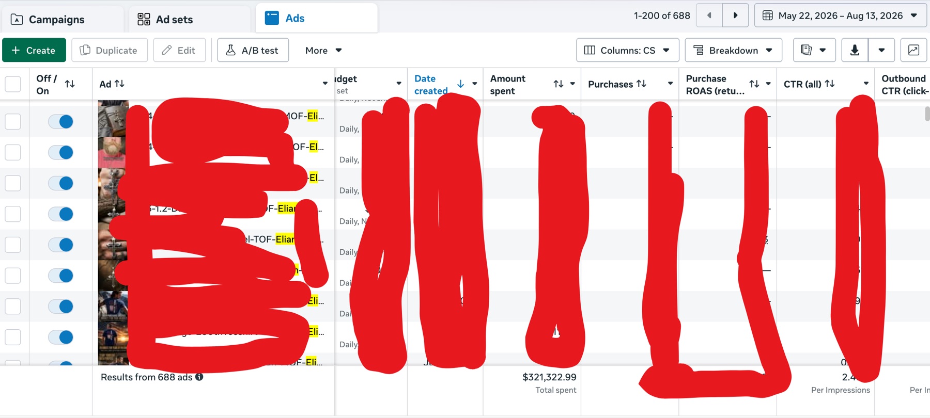Toggle the second ad row switch

[60, 152]
